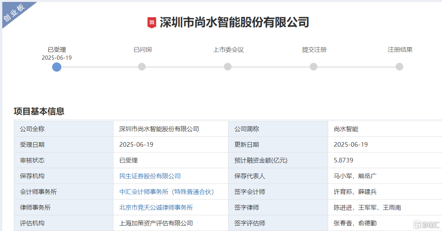The image size is (442, 231).
Task: Click the 公司简称 label cell
Action: click(278, 129)
